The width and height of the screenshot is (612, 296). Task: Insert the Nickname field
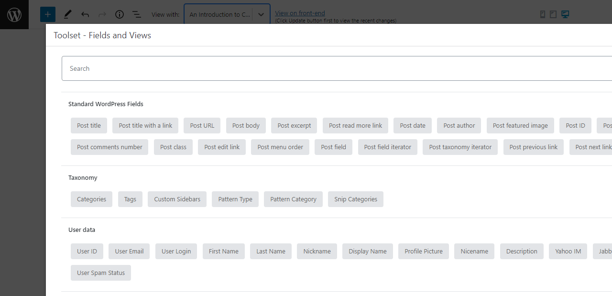pyautogui.click(x=317, y=251)
